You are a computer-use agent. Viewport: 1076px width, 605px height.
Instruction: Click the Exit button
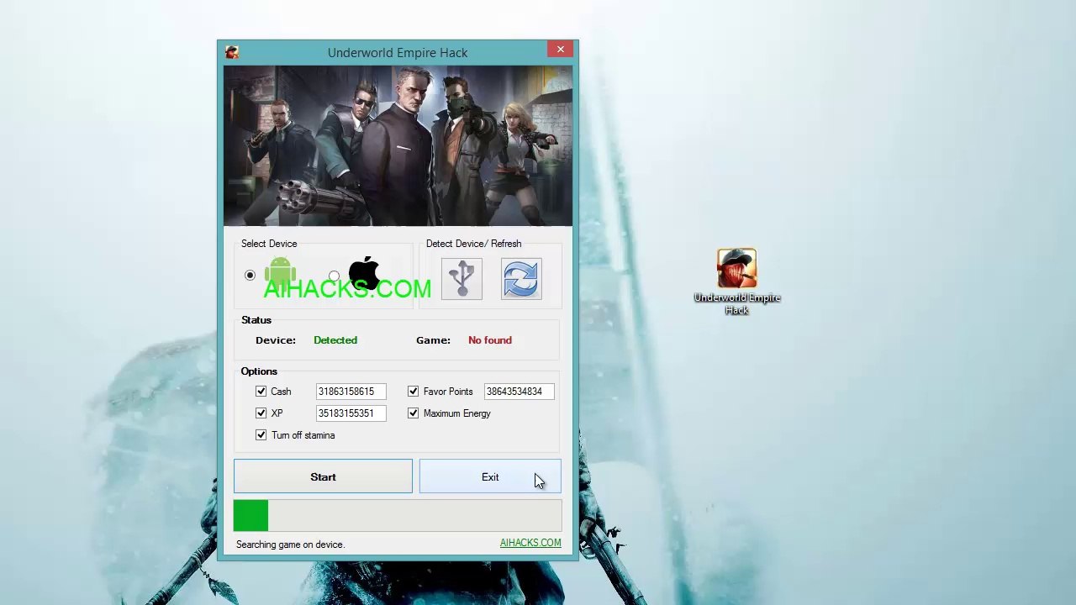tap(490, 476)
